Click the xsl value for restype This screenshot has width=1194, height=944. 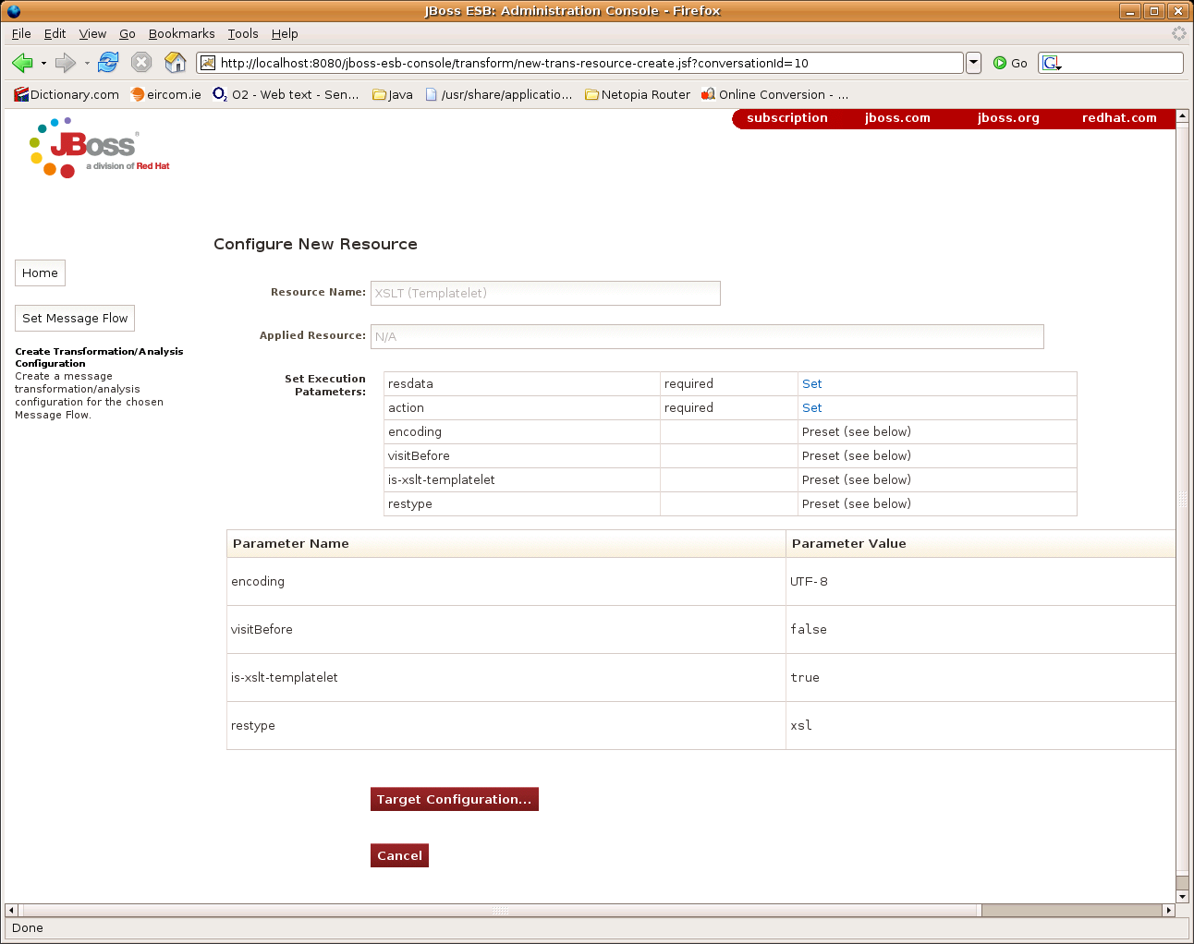[x=801, y=726]
